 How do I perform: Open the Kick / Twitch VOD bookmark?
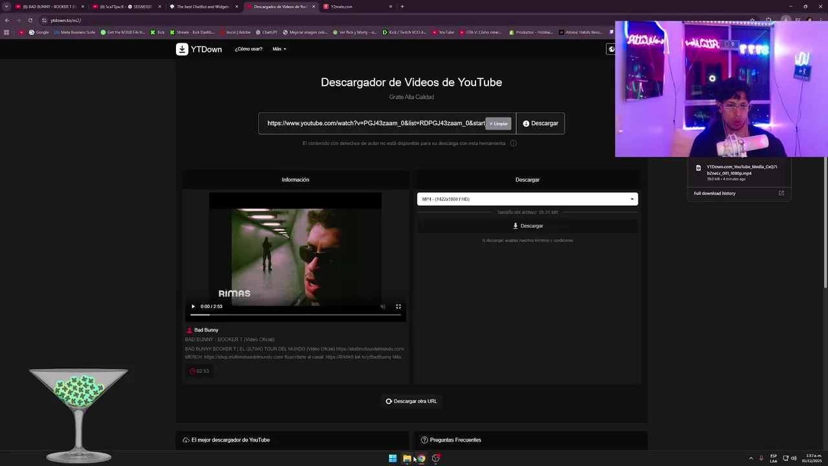pyautogui.click(x=405, y=32)
